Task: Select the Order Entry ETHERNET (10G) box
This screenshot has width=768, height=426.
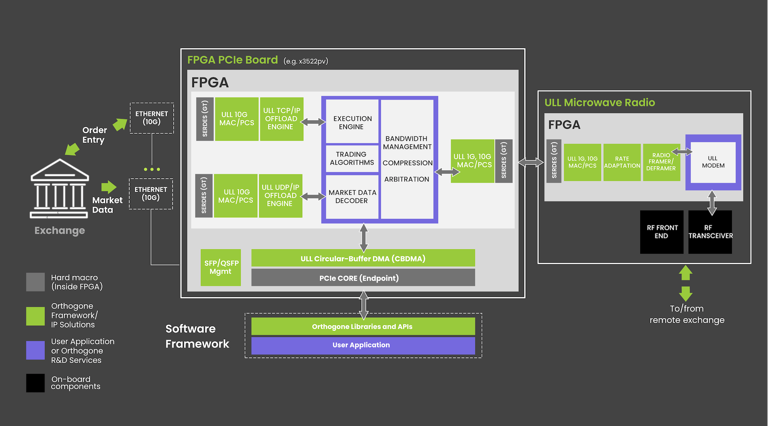Action: pyautogui.click(x=152, y=118)
